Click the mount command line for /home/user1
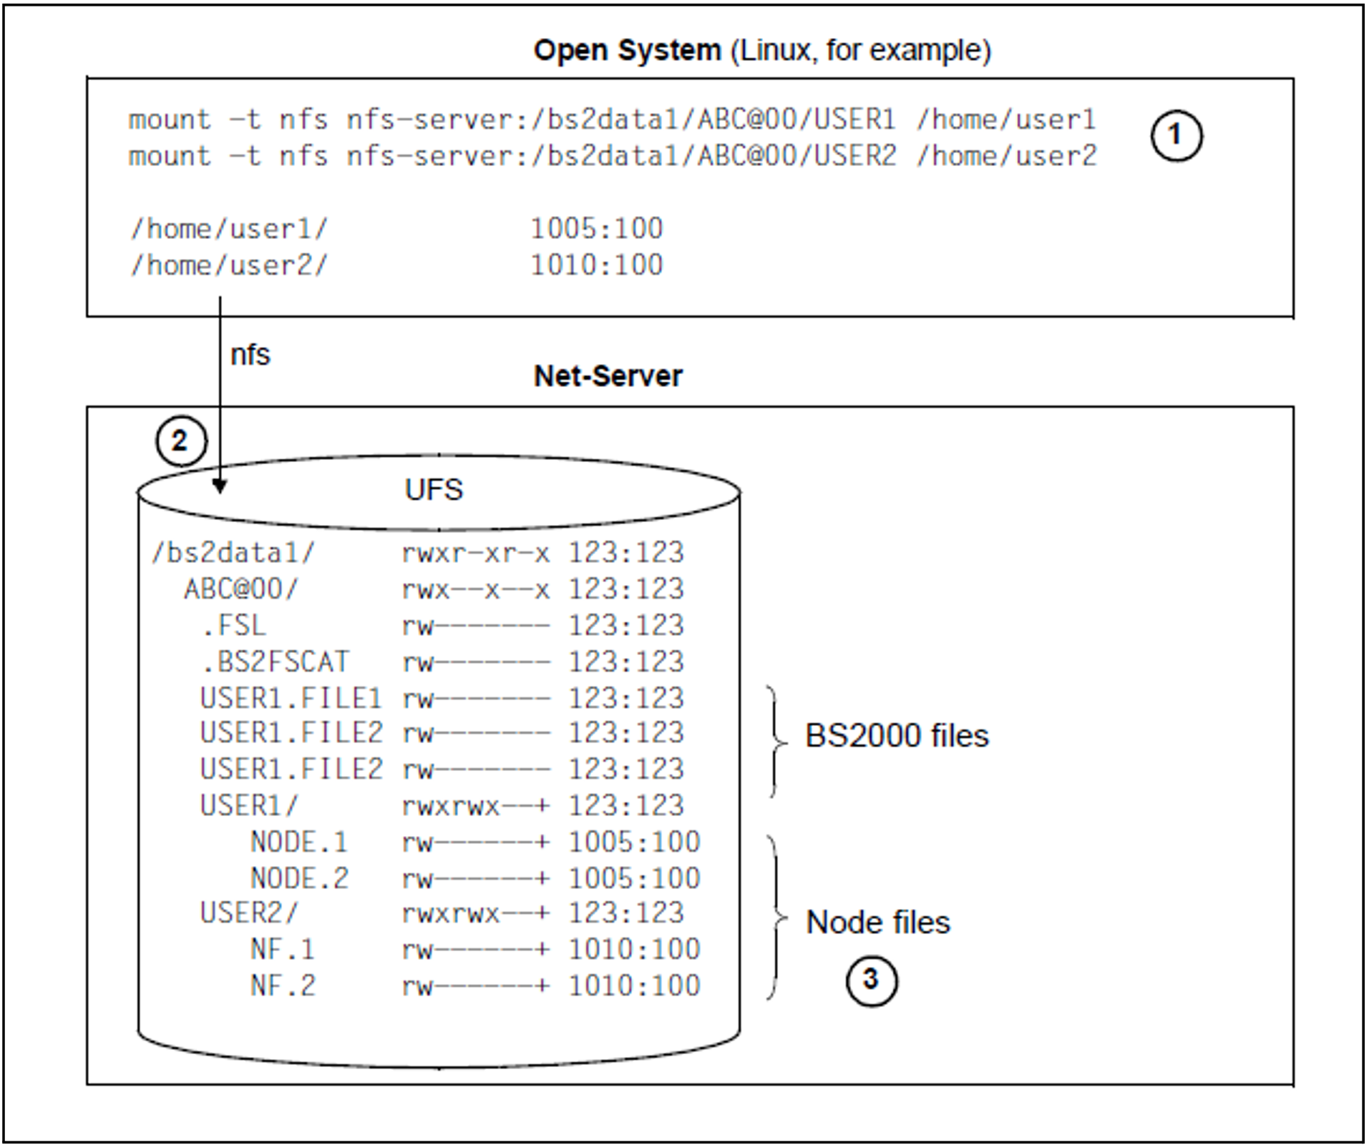Viewport: 1369px width, 1147px height. [612, 119]
